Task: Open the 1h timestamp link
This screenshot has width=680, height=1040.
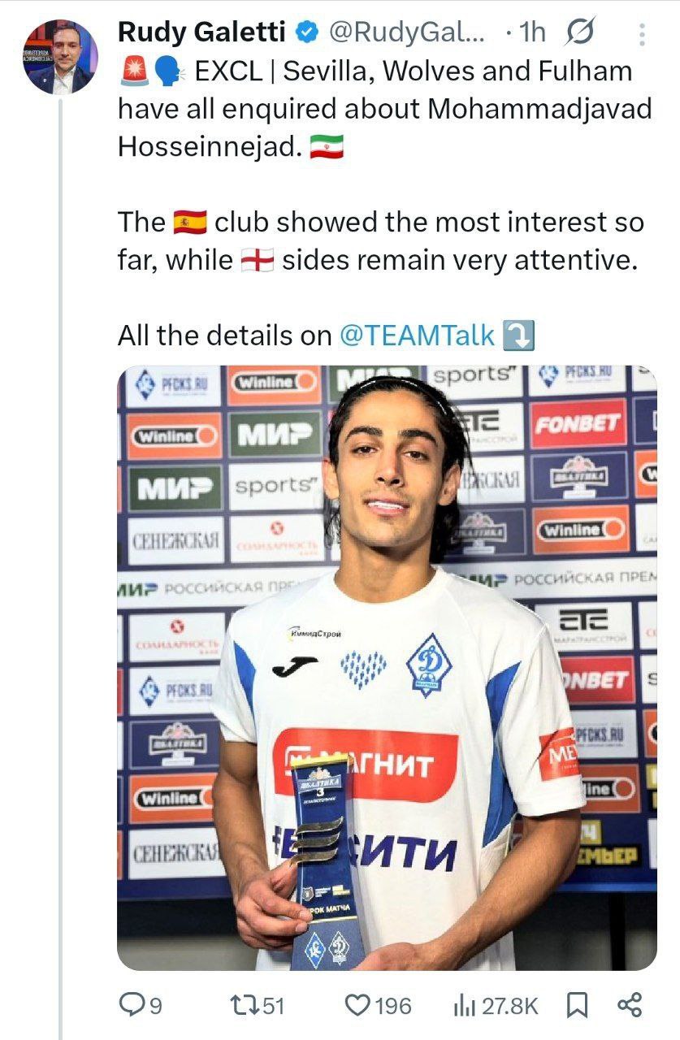Action: coord(532,33)
